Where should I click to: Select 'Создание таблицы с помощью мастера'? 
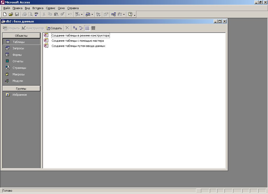pos(77,41)
